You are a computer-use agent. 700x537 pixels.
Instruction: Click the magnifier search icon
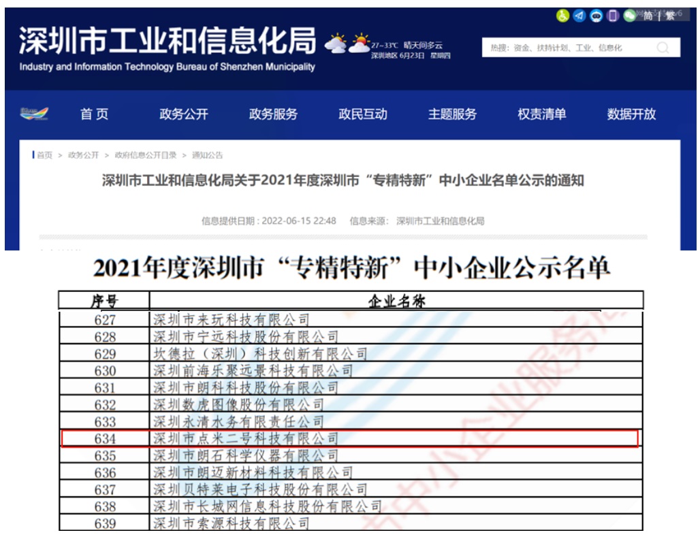click(663, 48)
